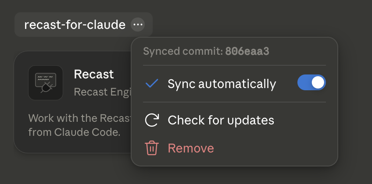Click the Recast Engi... author subtitle
Viewport: 372px width, 184px height.
[x=102, y=92]
